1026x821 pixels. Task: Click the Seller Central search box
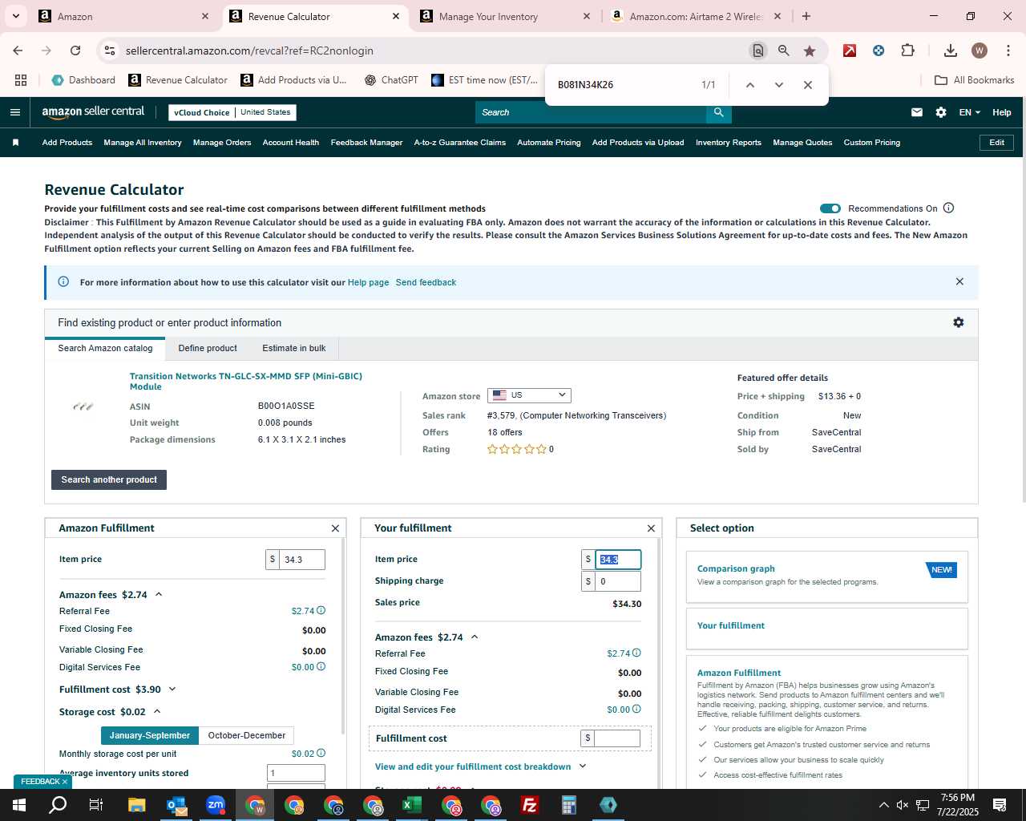coord(591,112)
